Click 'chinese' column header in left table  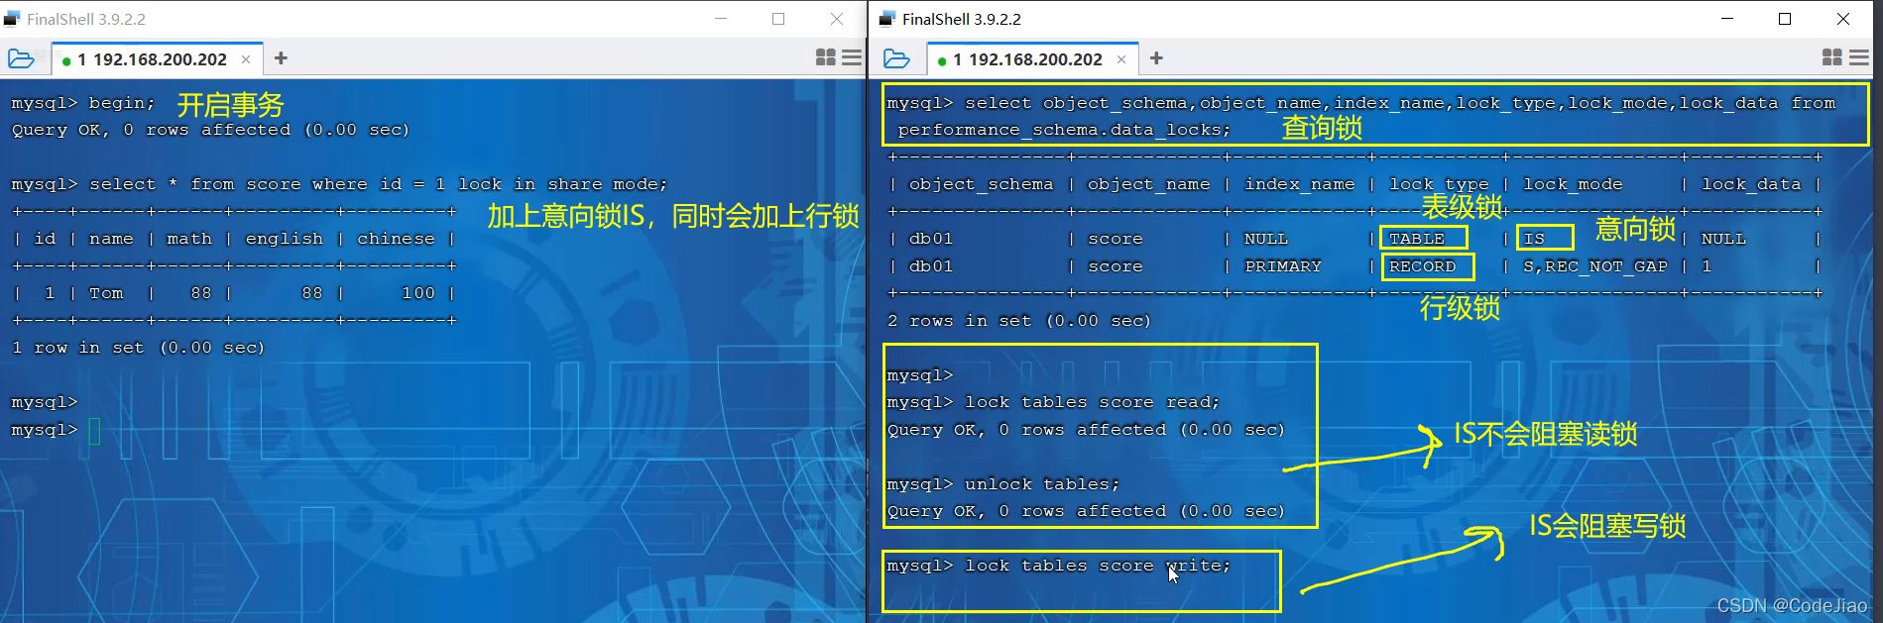(396, 239)
